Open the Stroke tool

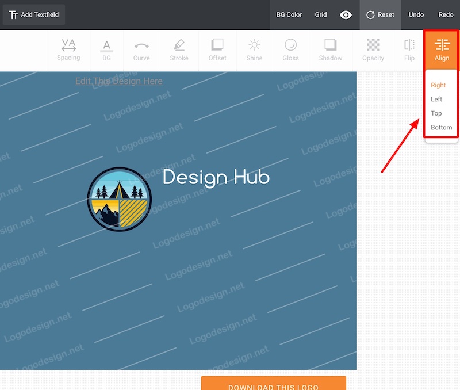coord(179,50)
